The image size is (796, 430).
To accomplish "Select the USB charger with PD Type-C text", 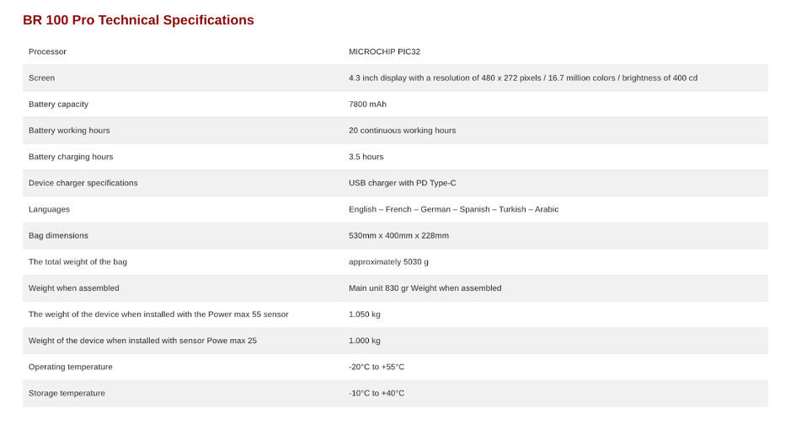I will pos(402,183).
